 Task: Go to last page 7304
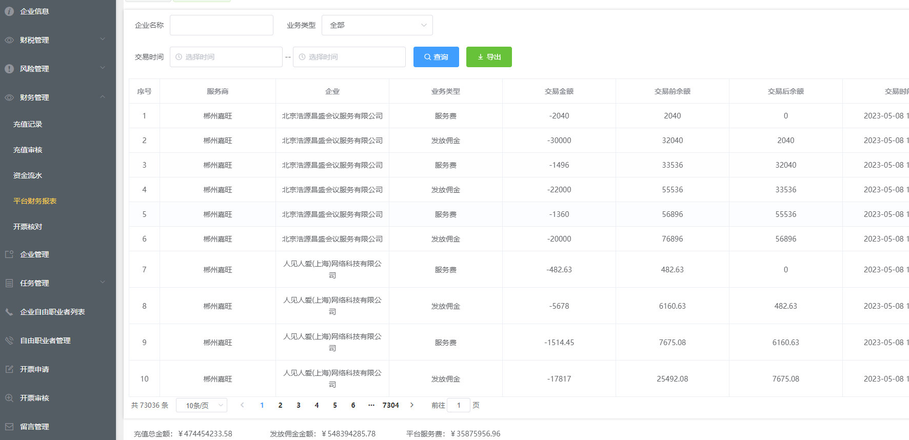[390, 405]
